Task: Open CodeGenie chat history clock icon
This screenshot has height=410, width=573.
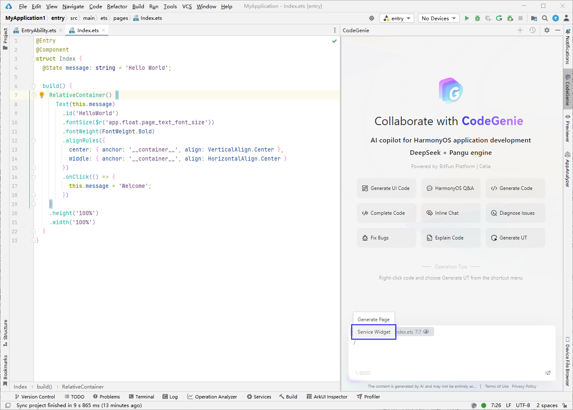Action: point(532,30)
